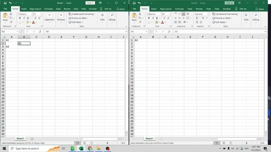
Task: Increase font size in Book1 window
Action: coord(35,18)
